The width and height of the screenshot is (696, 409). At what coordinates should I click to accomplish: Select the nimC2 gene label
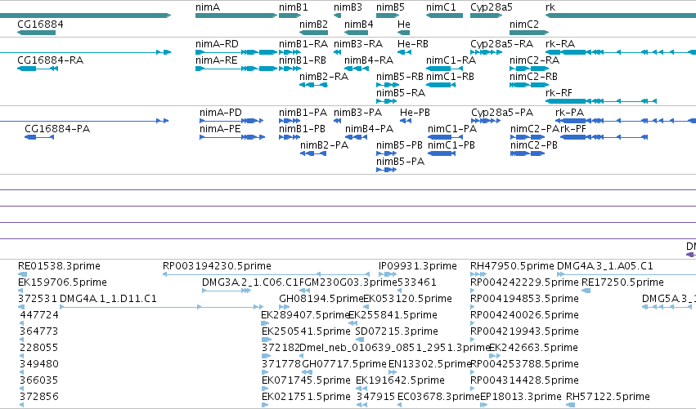click(524, 24)
